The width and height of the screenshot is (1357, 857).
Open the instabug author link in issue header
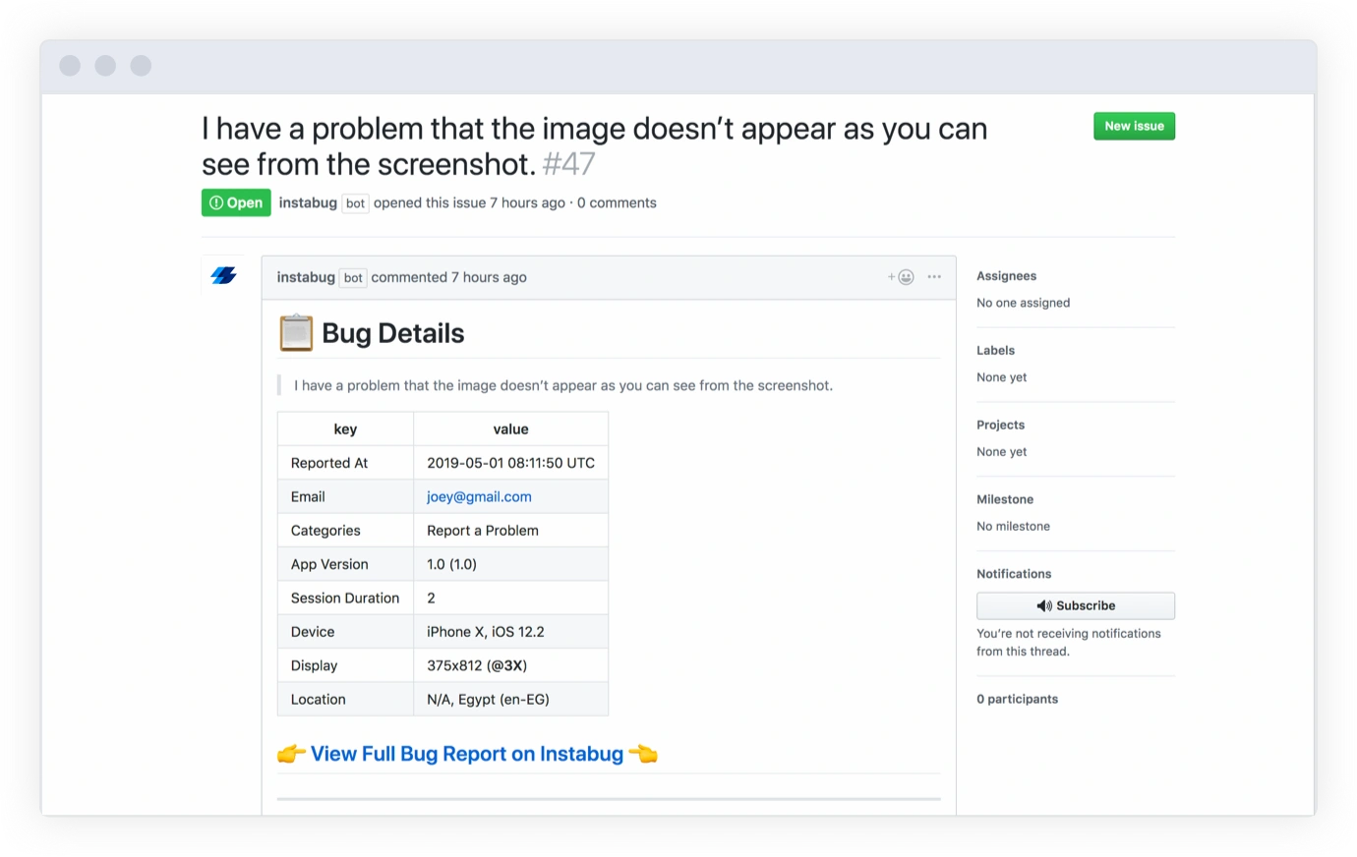click(x=308, y=202)
